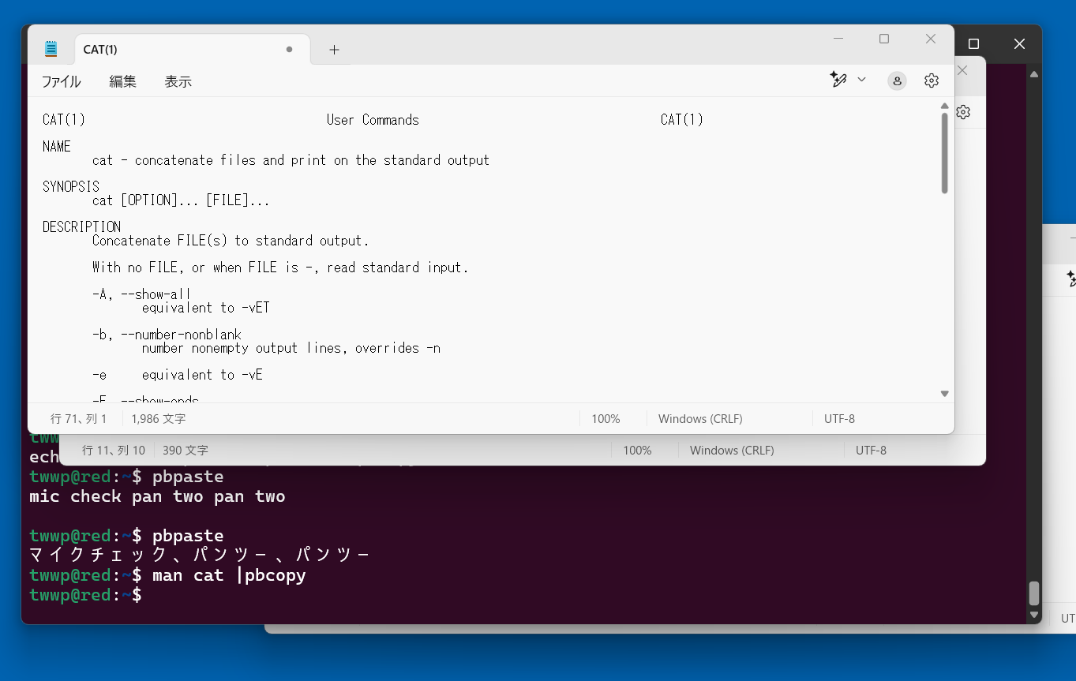This screenshot has width=1076, height=681.
Task: Click the settings gear of the rear Notepad window
Action: click(963, 112)
